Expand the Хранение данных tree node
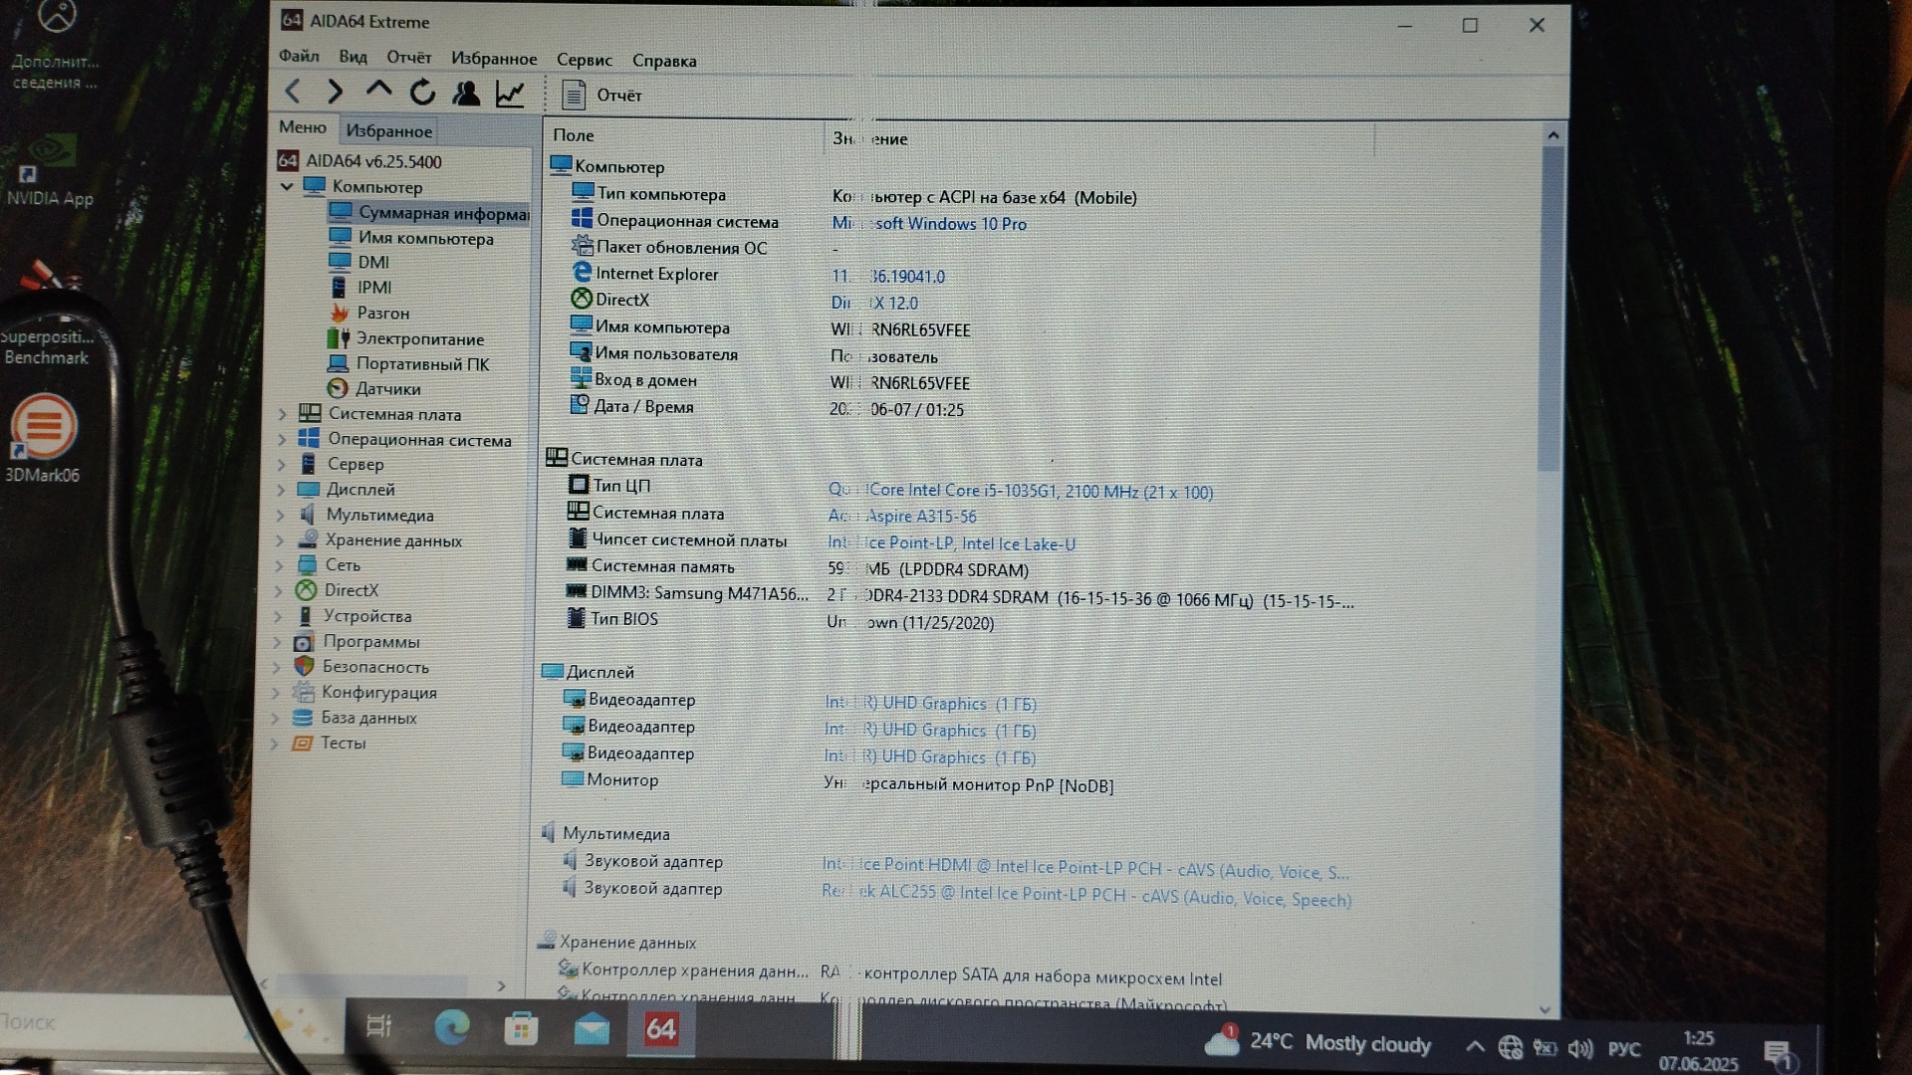1912x1075 pixels. [x=280, y=540]
